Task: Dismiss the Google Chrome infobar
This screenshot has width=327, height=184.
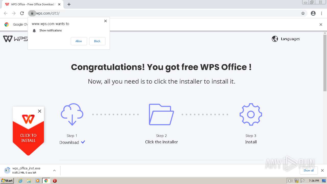Action: (321, 25)
